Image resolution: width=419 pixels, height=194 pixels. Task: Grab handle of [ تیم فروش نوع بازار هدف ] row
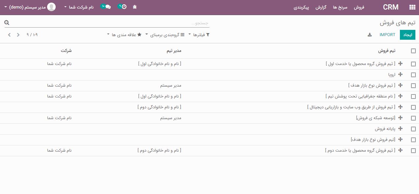(401, 85)
